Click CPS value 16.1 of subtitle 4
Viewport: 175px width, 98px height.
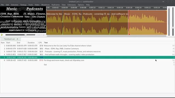(x=41, y=54)
